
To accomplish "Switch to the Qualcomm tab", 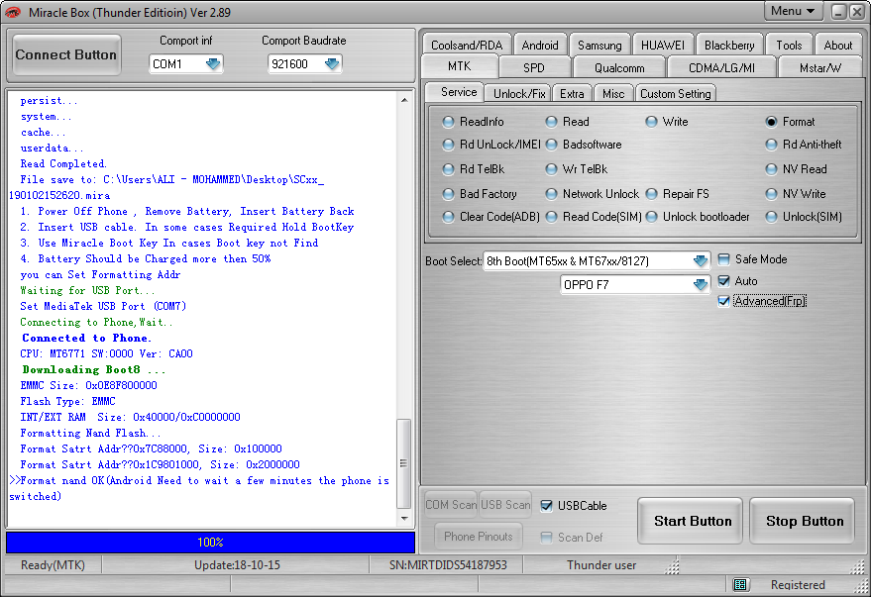I will (619, 67).
